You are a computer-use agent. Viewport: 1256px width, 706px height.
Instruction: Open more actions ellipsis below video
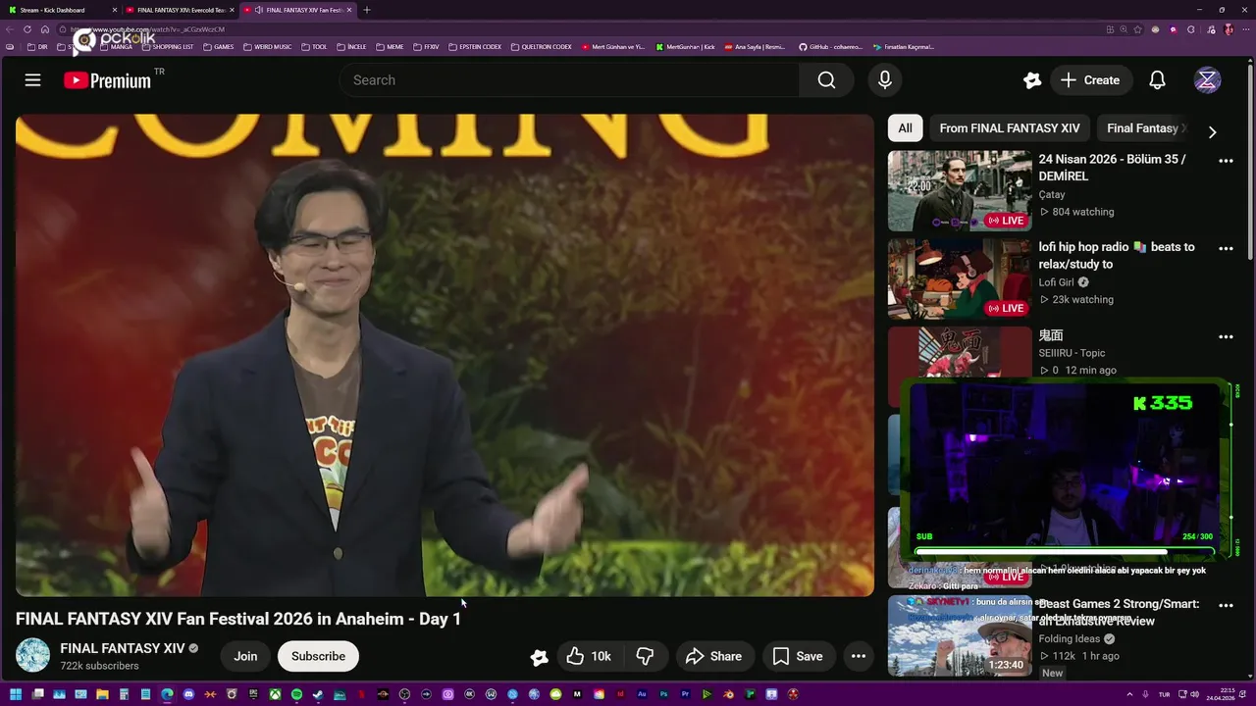tap(858, 656)
